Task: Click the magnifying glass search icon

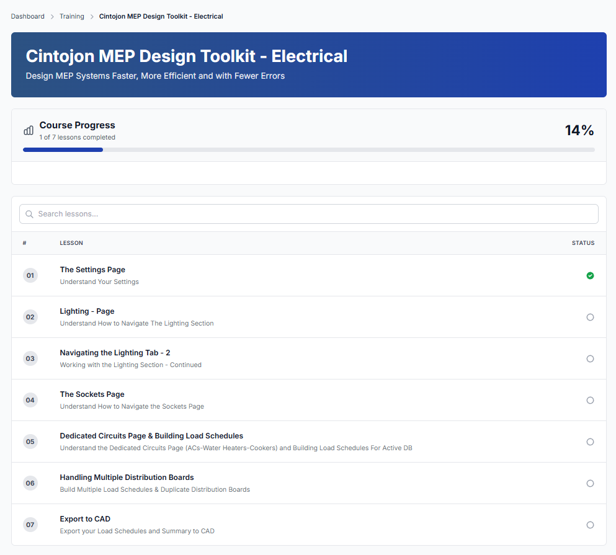Action: click(x=29, y=213)
